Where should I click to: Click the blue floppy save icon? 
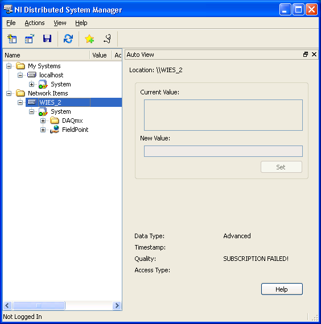pyautogui.click(x=47, y=39)
